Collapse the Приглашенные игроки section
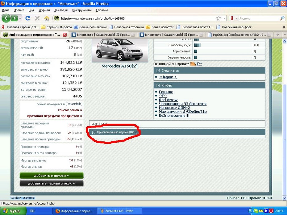 pos(94,132)
